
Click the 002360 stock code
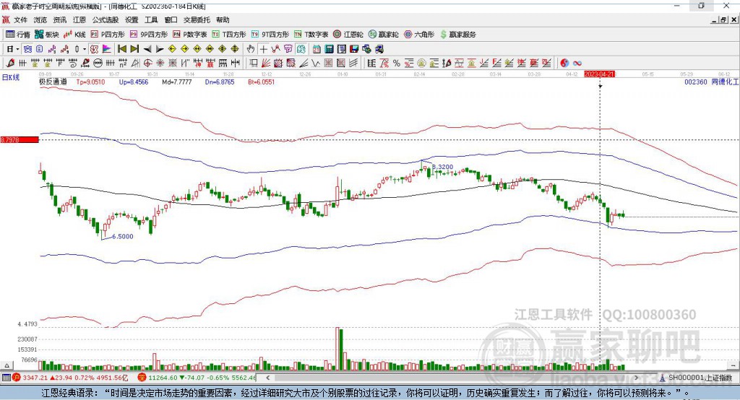696,82
